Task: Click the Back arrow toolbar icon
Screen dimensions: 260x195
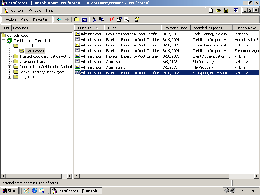Action: pyautogui.click(x=59, y=19)
